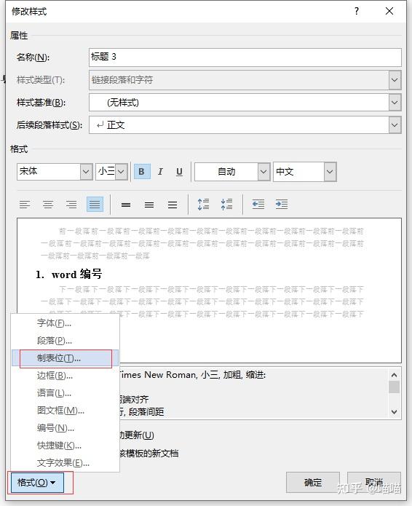412x506 pixels.
Task: Toggle Underline formatting button
Action: pyautogui.click(x=179, y=171)
